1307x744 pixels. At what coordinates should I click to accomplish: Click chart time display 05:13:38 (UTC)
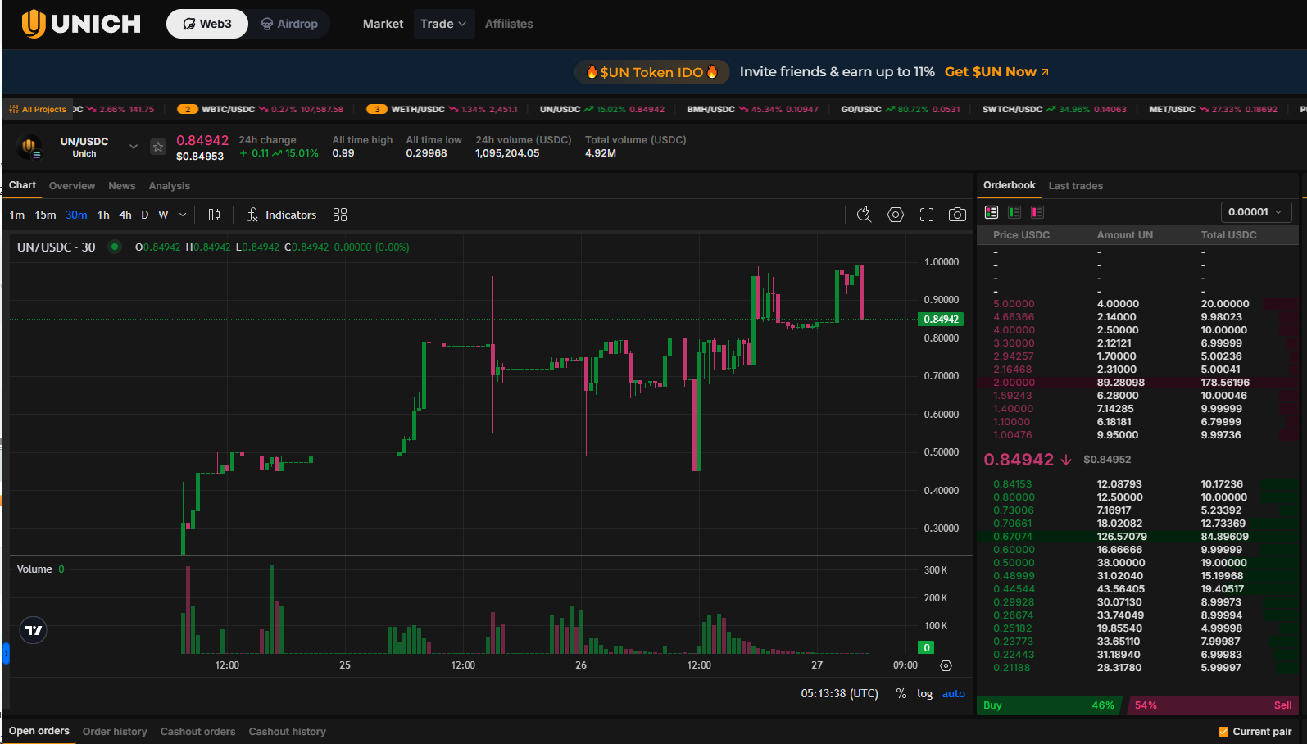coord(839,693)
